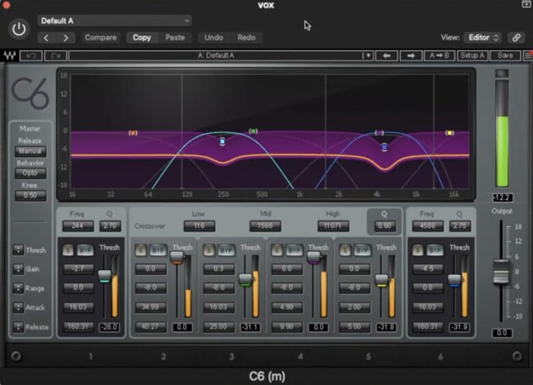533x385 pixels.
Task: Click the Waves logo icon
Action: [10, 55]
